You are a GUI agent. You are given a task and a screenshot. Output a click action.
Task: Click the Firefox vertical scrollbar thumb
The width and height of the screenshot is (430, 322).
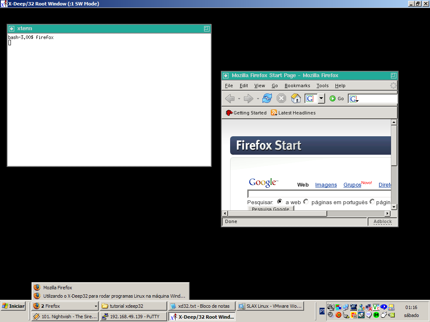coord(394,145)
